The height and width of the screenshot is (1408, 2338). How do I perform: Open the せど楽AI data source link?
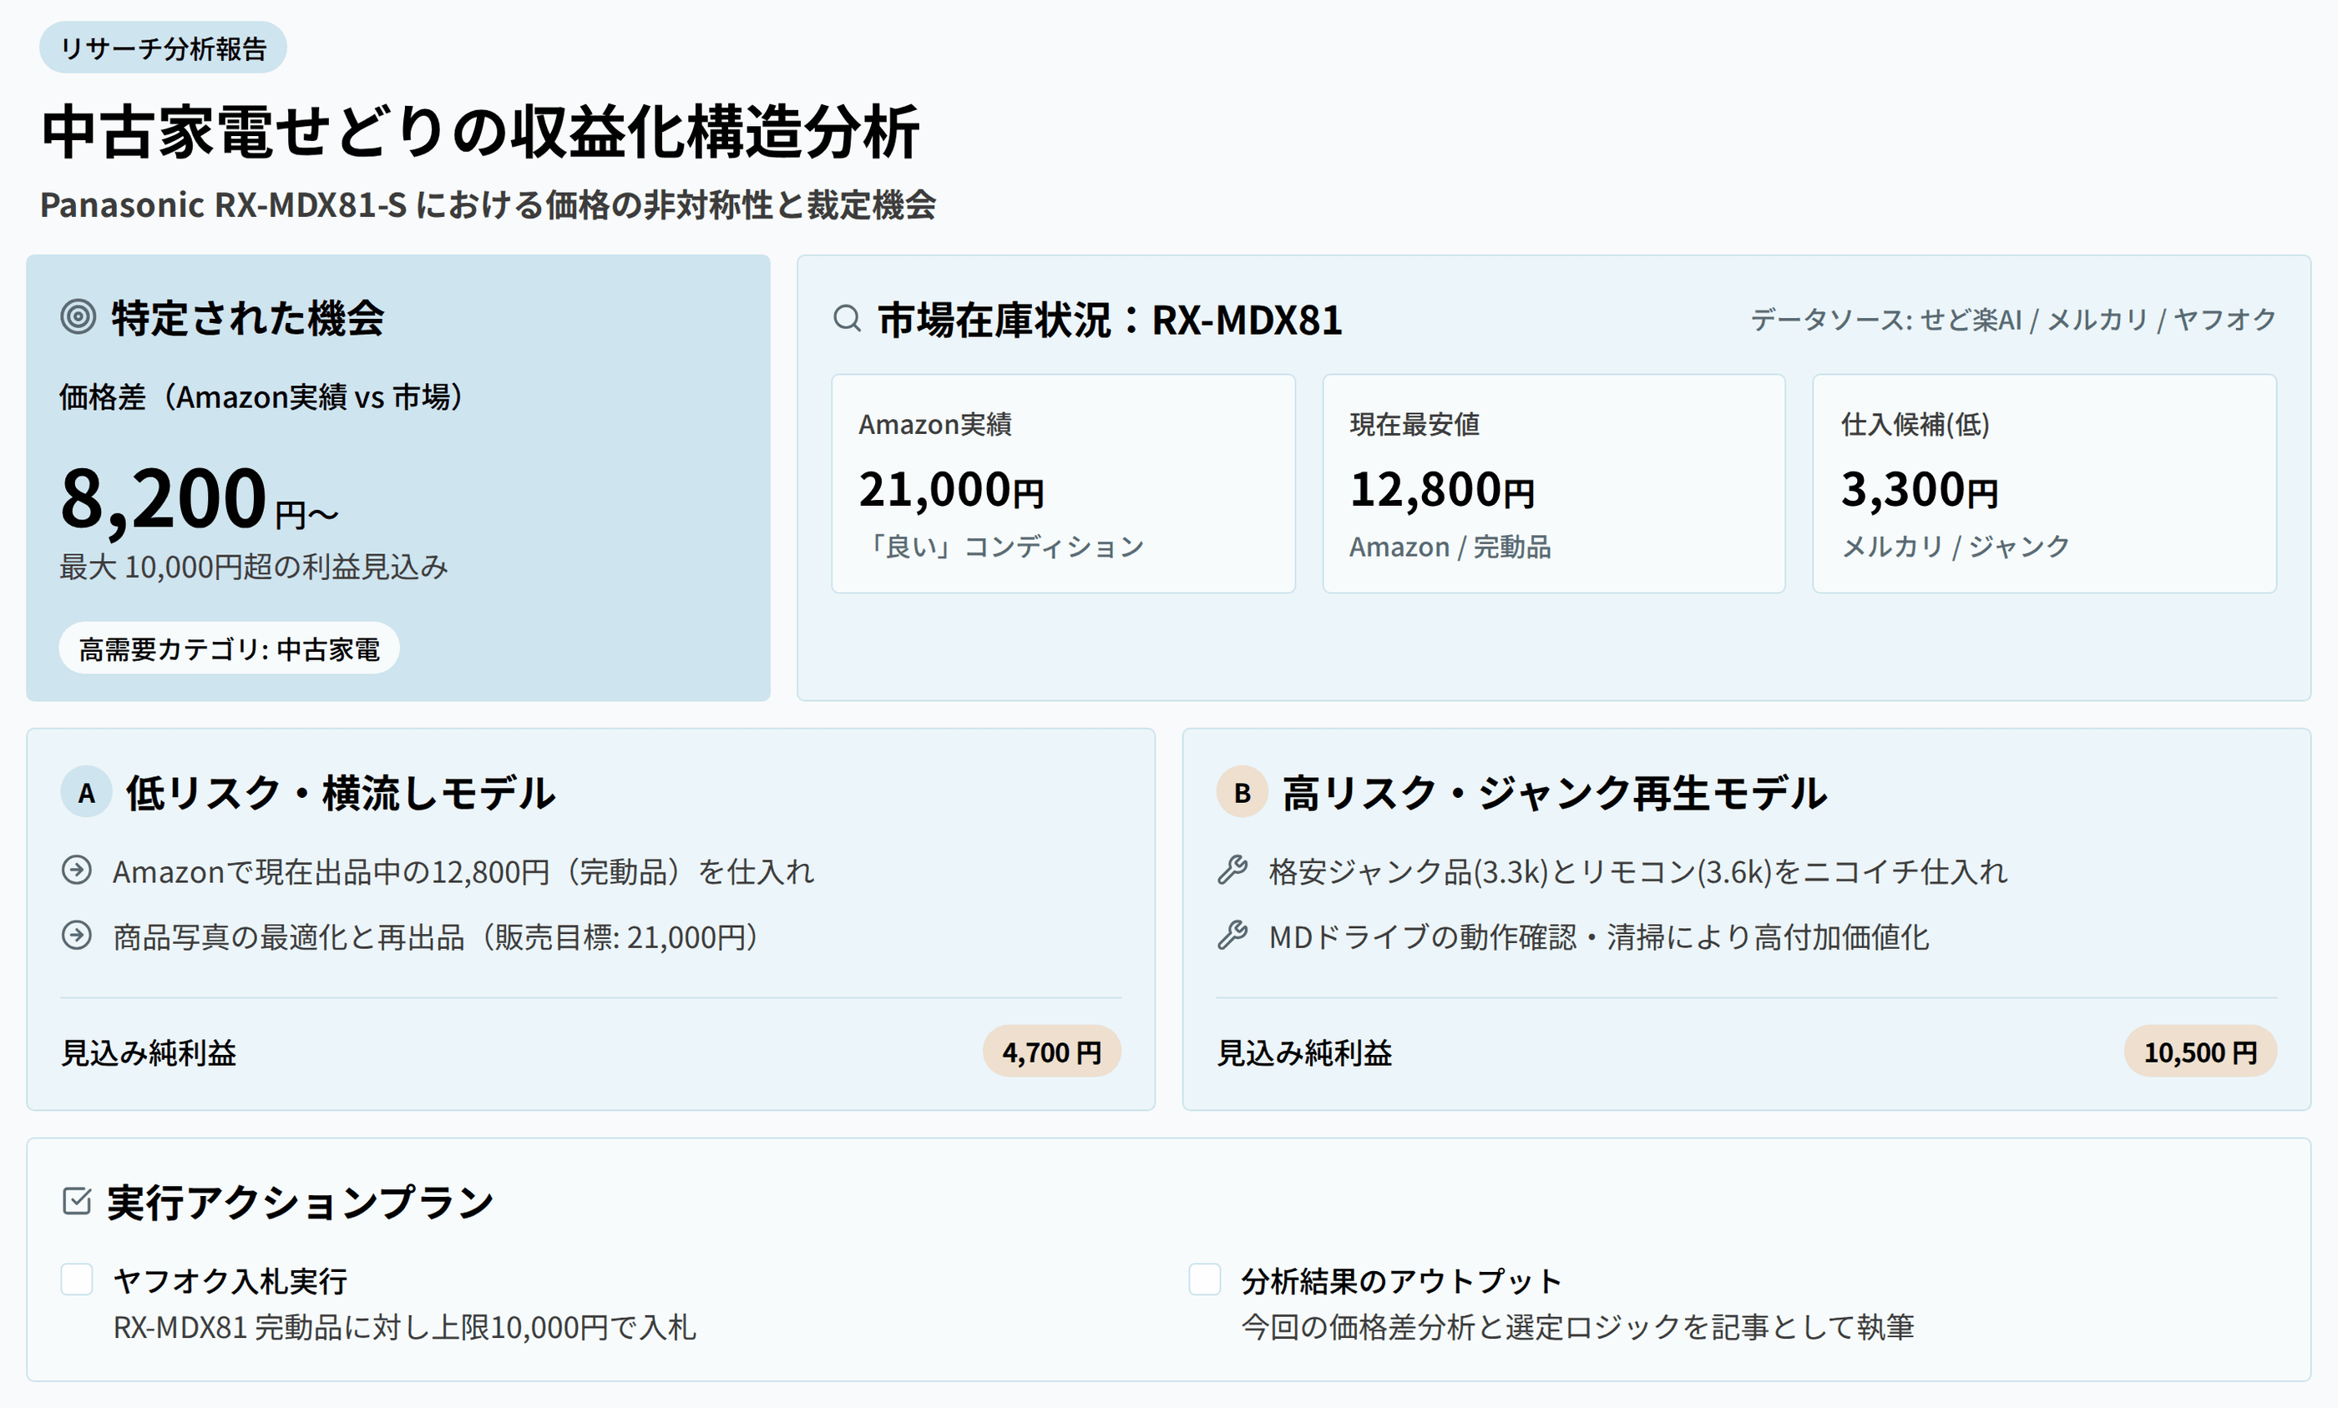pyautogui.click(x=1974, y=320)
